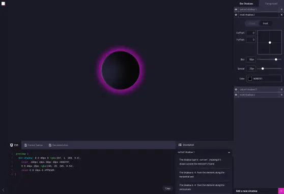
Task: Remove inset shadow 2 with X icon
Action: (x=281, y=15)
